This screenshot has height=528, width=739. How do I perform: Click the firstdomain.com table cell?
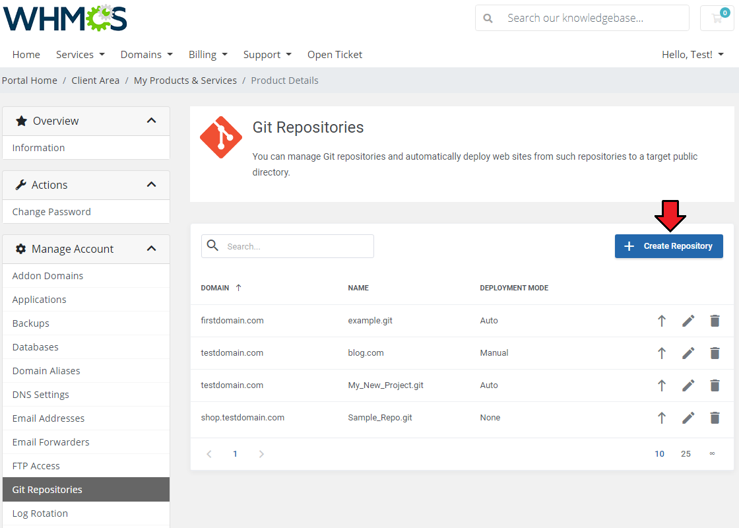[x=232, y=321]
